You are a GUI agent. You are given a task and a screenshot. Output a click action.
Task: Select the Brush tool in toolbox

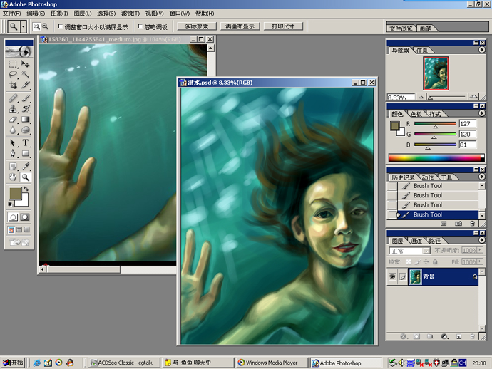tap(25, 98)
